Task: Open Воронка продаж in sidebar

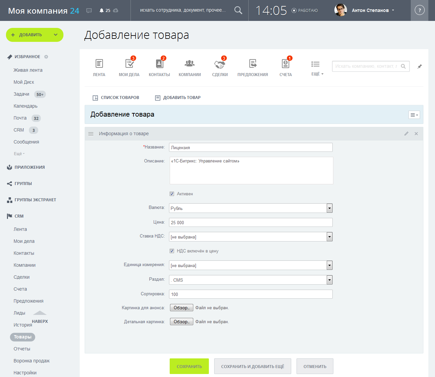Action: 32,361
